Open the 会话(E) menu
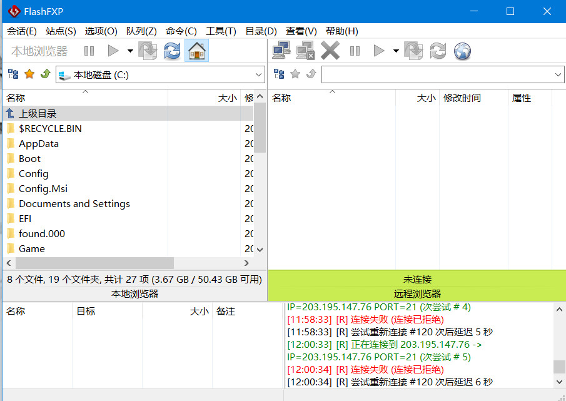 point(21,31)
